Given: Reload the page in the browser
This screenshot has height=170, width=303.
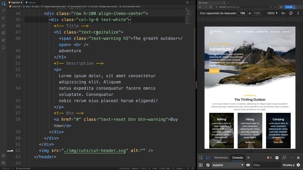Looking at the screenshot, I should pos(211,7).
